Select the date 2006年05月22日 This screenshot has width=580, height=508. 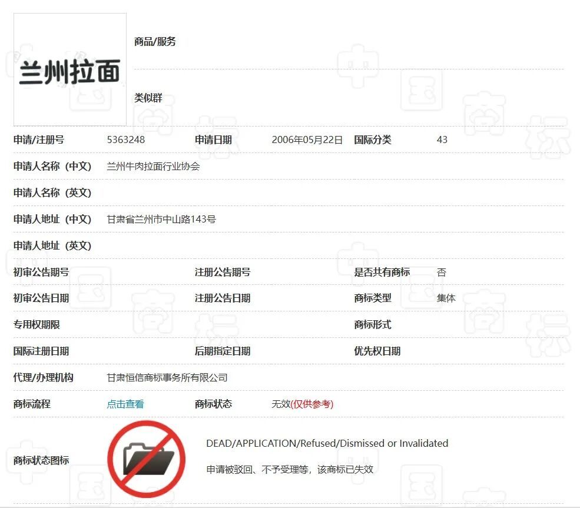(307, 140)
